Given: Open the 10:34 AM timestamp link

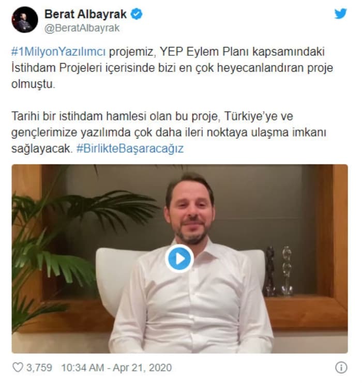Looking at the screenshot, I should (x=83, y=367).
